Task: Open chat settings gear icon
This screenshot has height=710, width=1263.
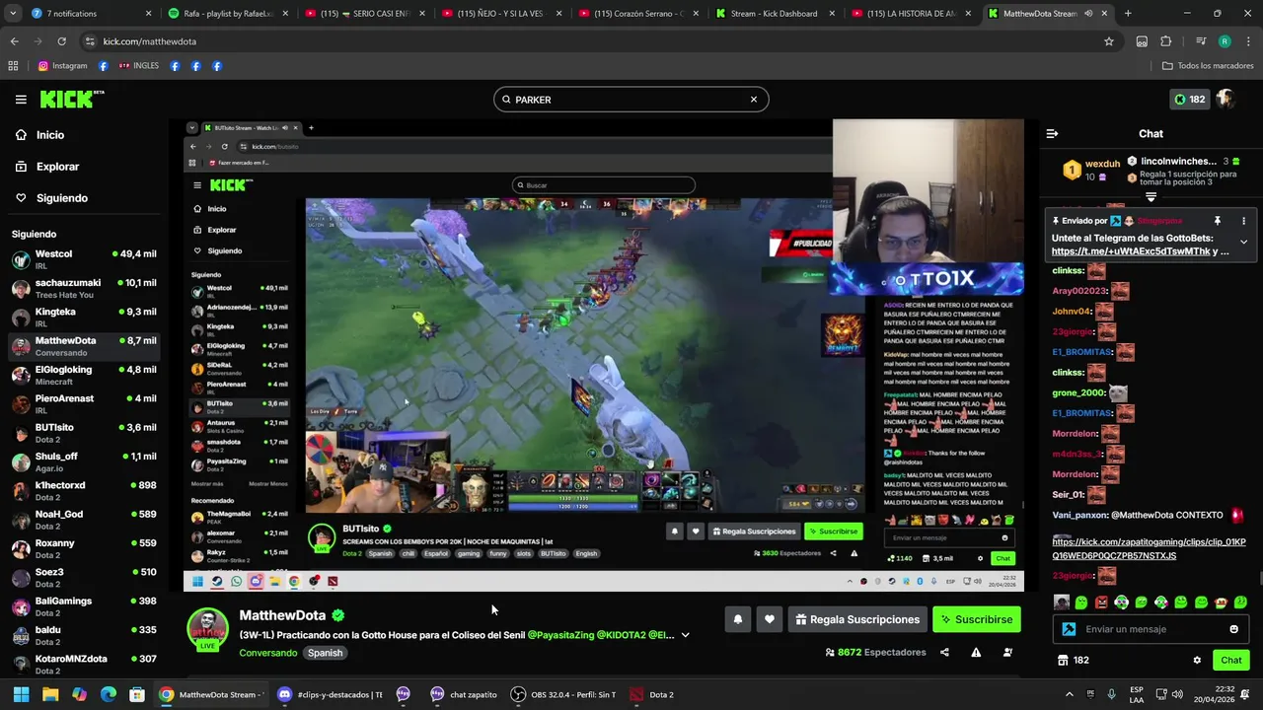Action: click(x=1197, y=660)
